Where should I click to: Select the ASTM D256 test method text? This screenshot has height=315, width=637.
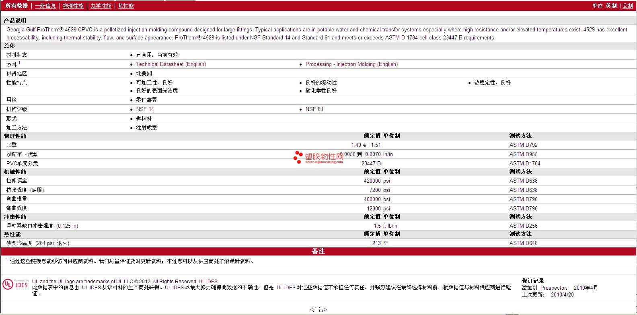point(523,226)
